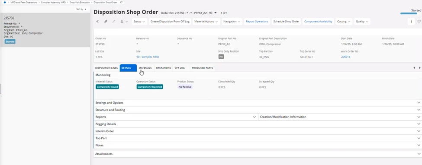422x165 pixels.
Task: Click the refresh icon beside the breadcrumb
Action: 121,2
